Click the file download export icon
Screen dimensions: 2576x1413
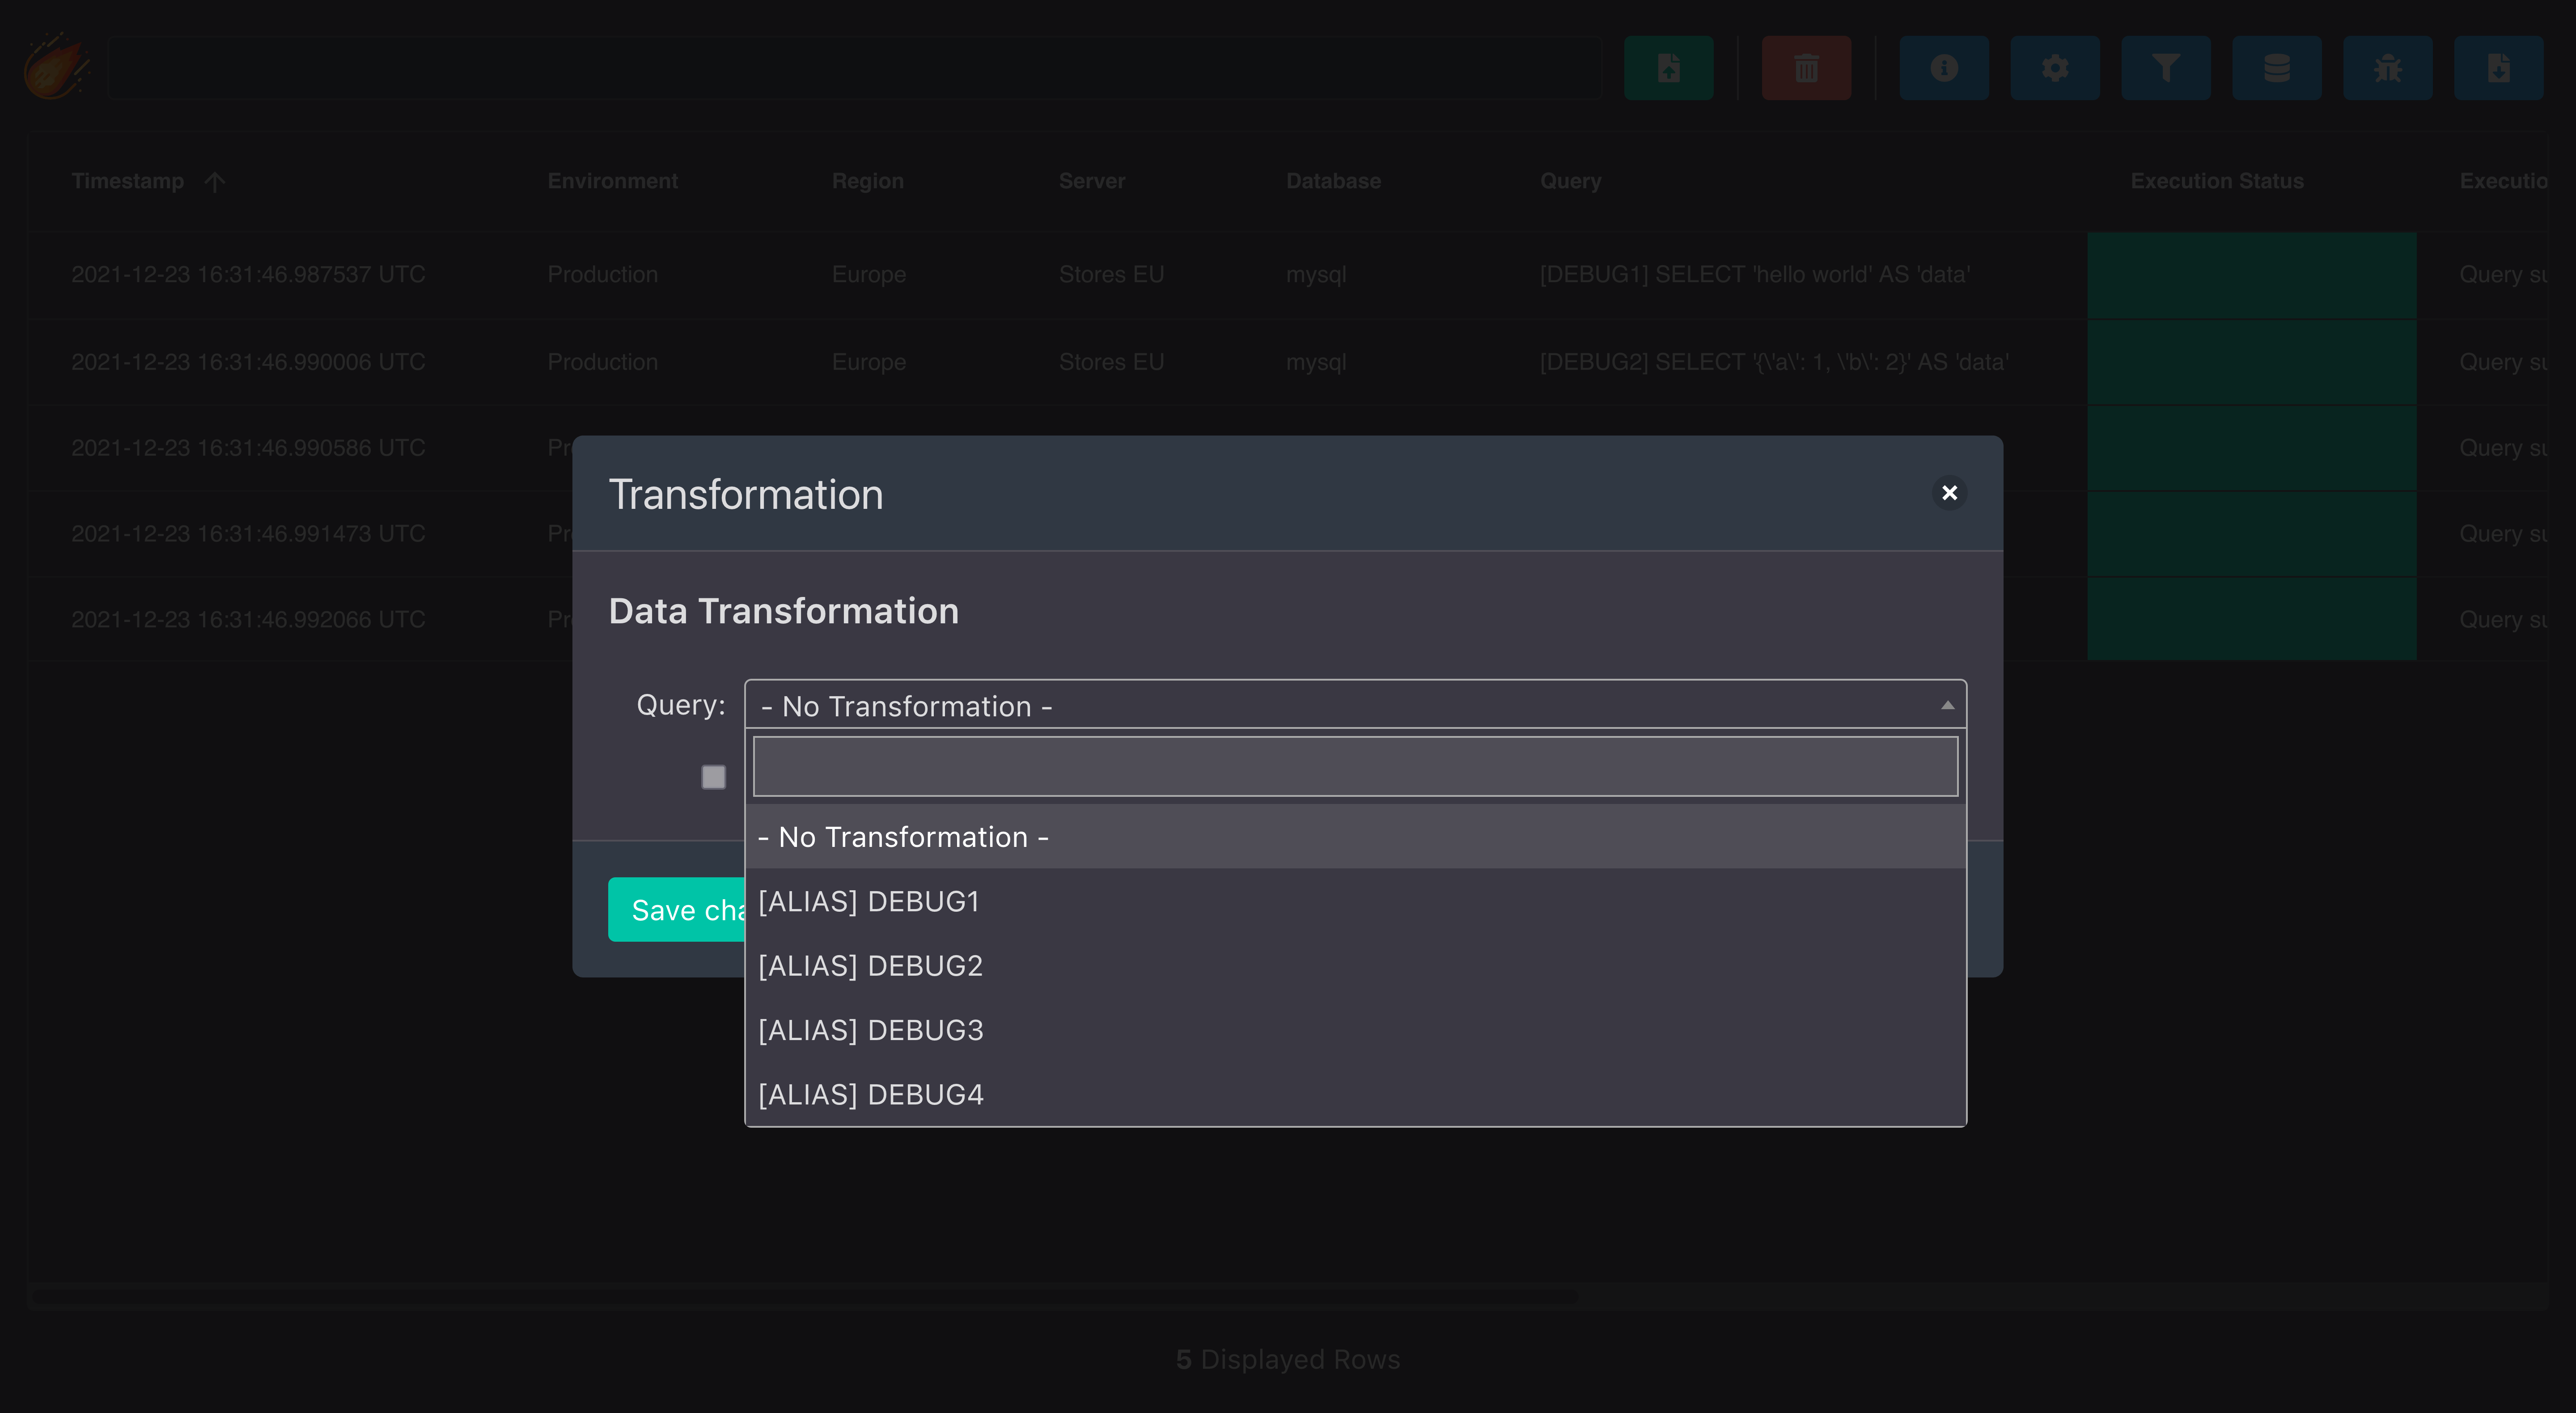pyautogui.click(x=2499, y=68)
